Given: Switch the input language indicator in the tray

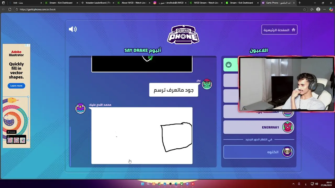Looking at the screenshot, I should coord(306,184).
